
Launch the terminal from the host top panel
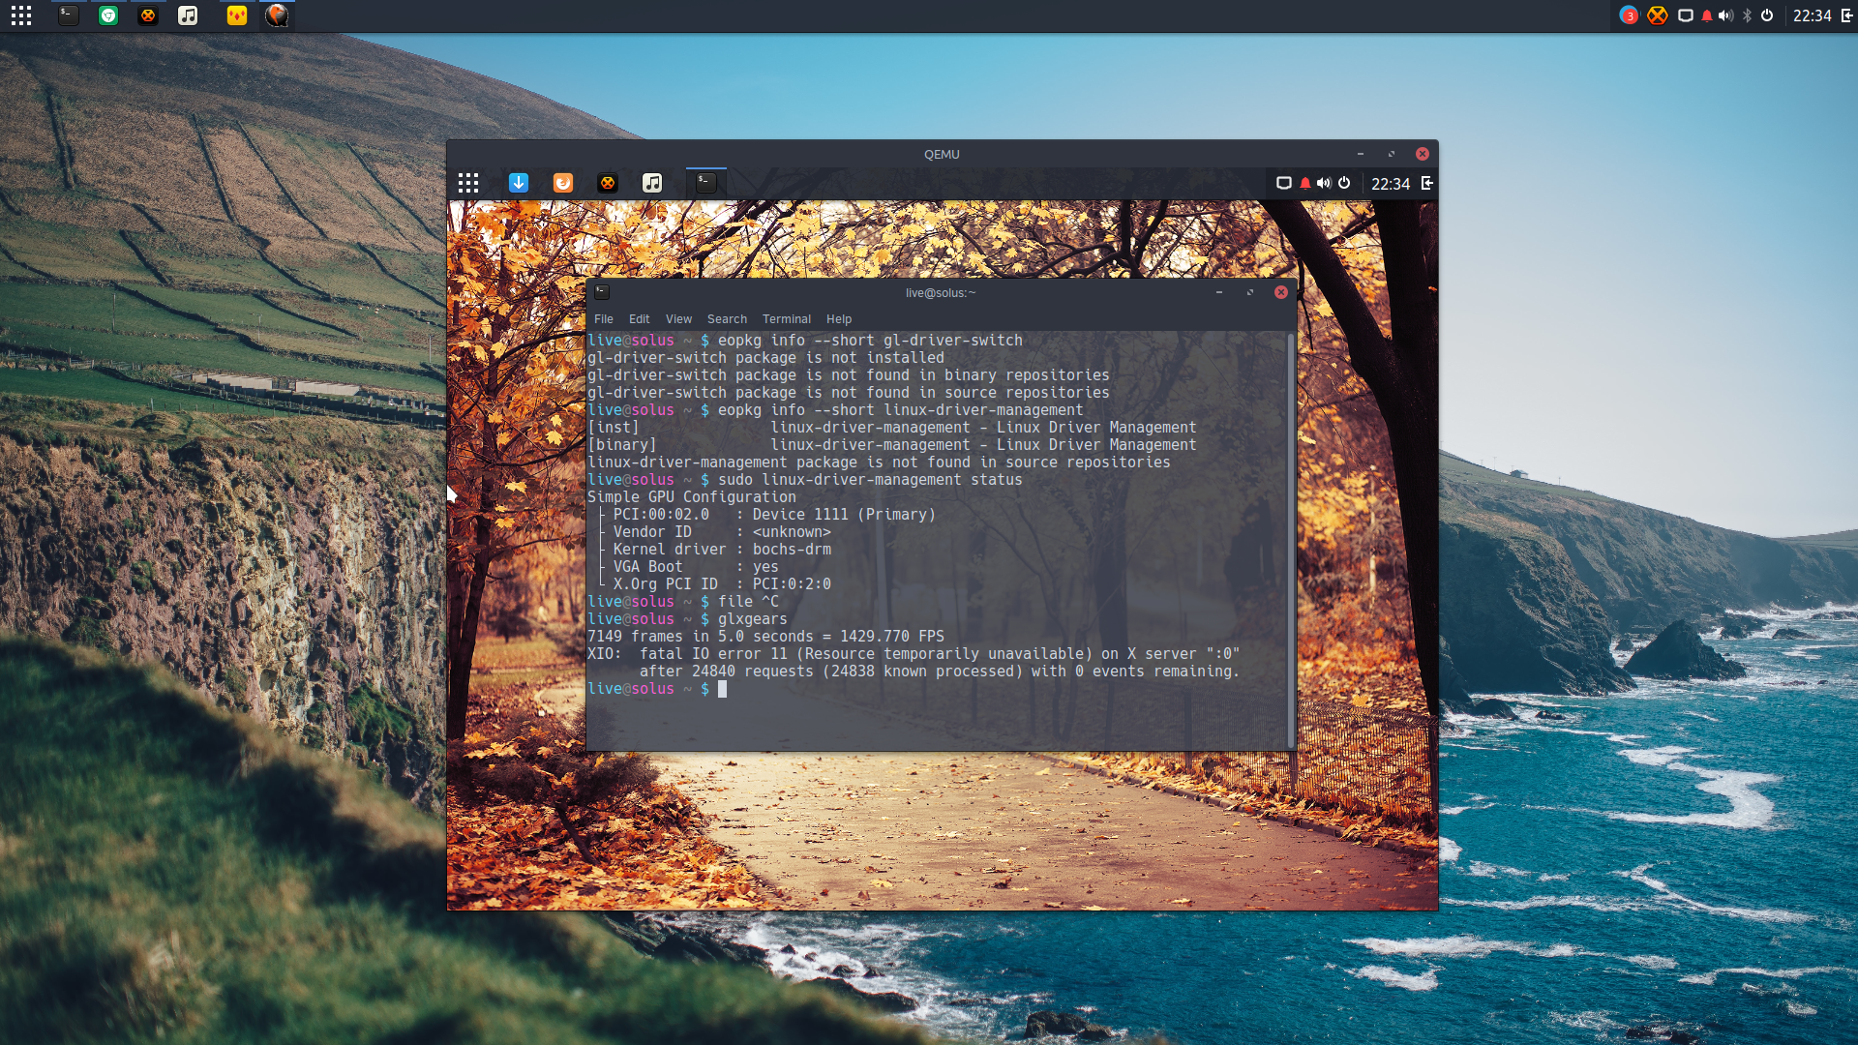pyautogui.click(x=68, y=15)
